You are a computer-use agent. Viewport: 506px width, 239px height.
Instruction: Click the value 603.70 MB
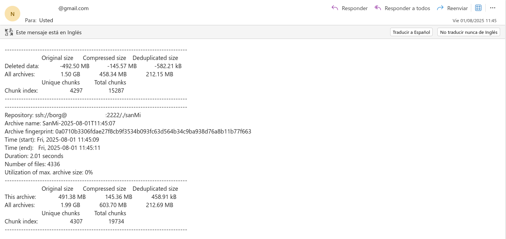[113, 205]
